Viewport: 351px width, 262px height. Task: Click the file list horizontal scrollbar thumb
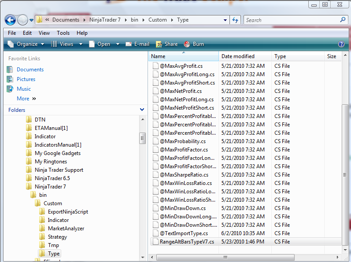225,257
